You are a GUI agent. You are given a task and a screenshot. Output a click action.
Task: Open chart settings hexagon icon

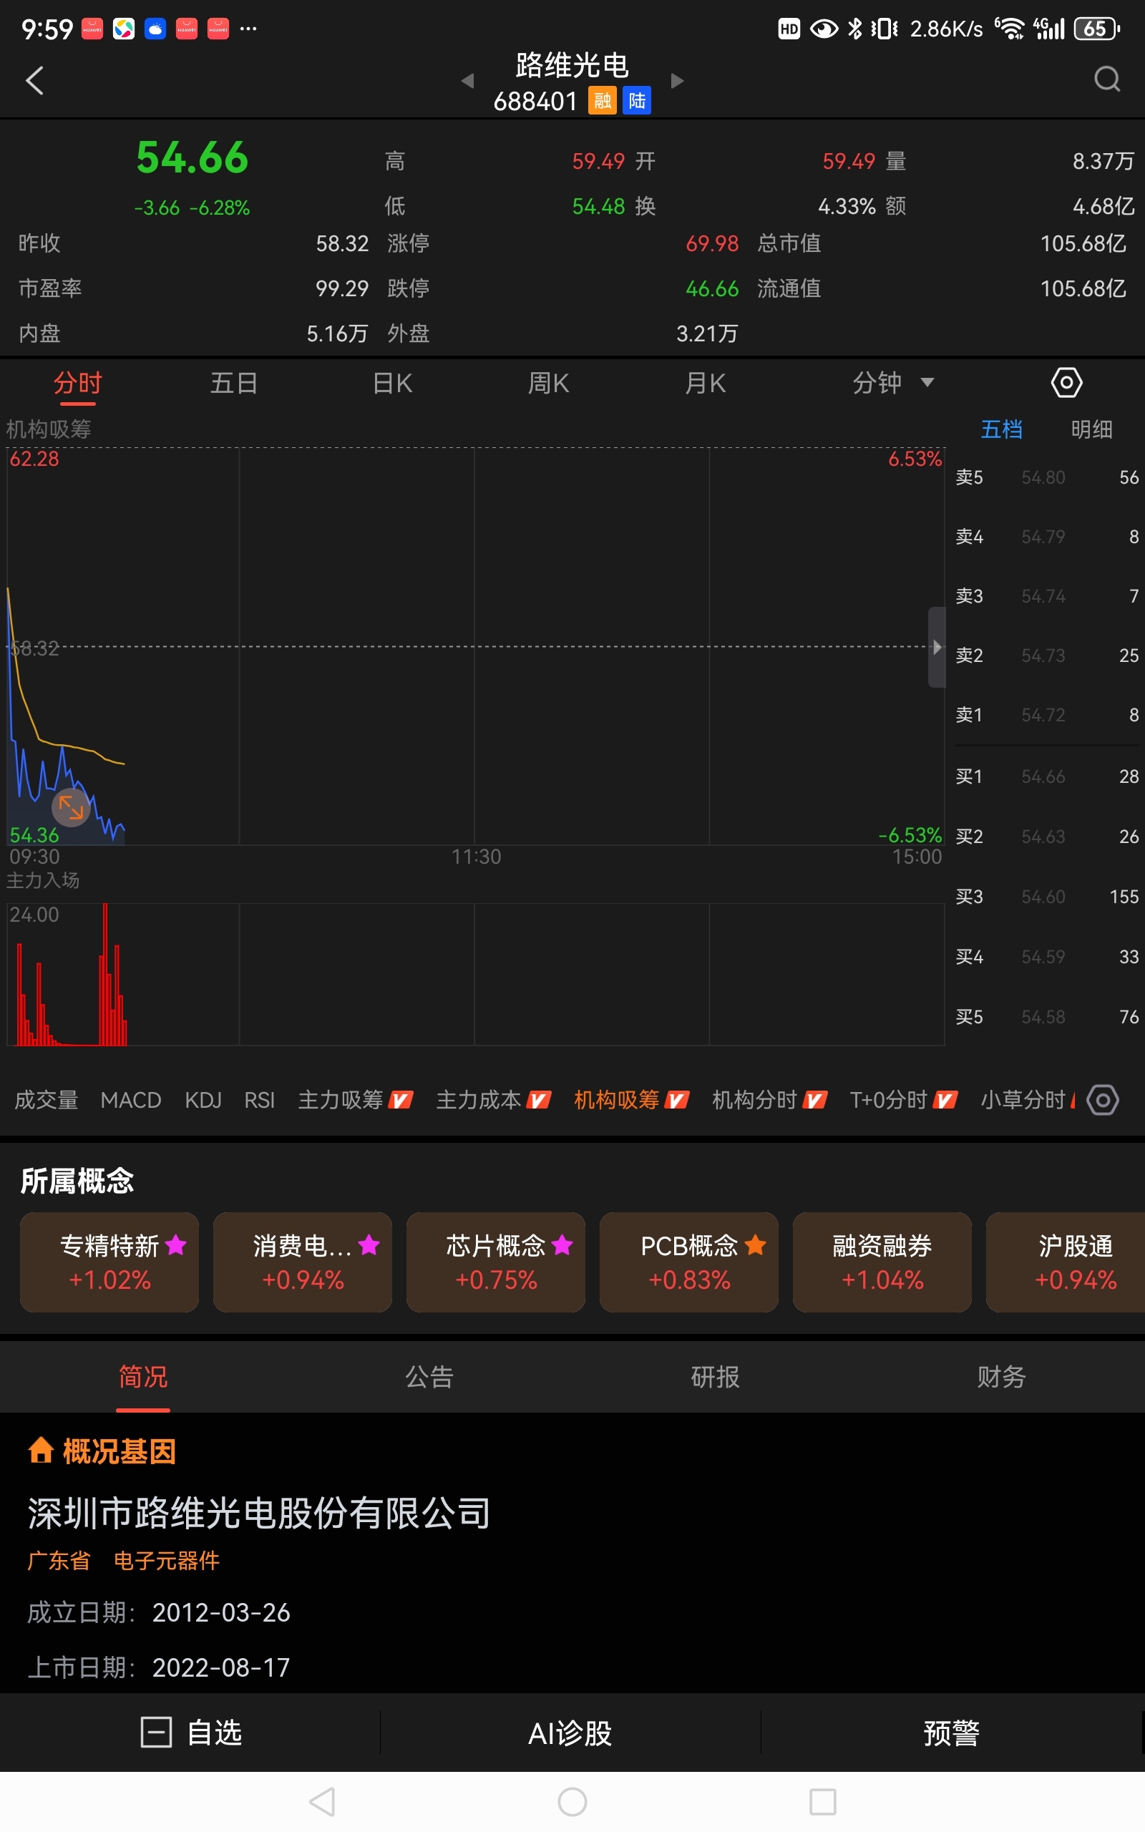1066,383
